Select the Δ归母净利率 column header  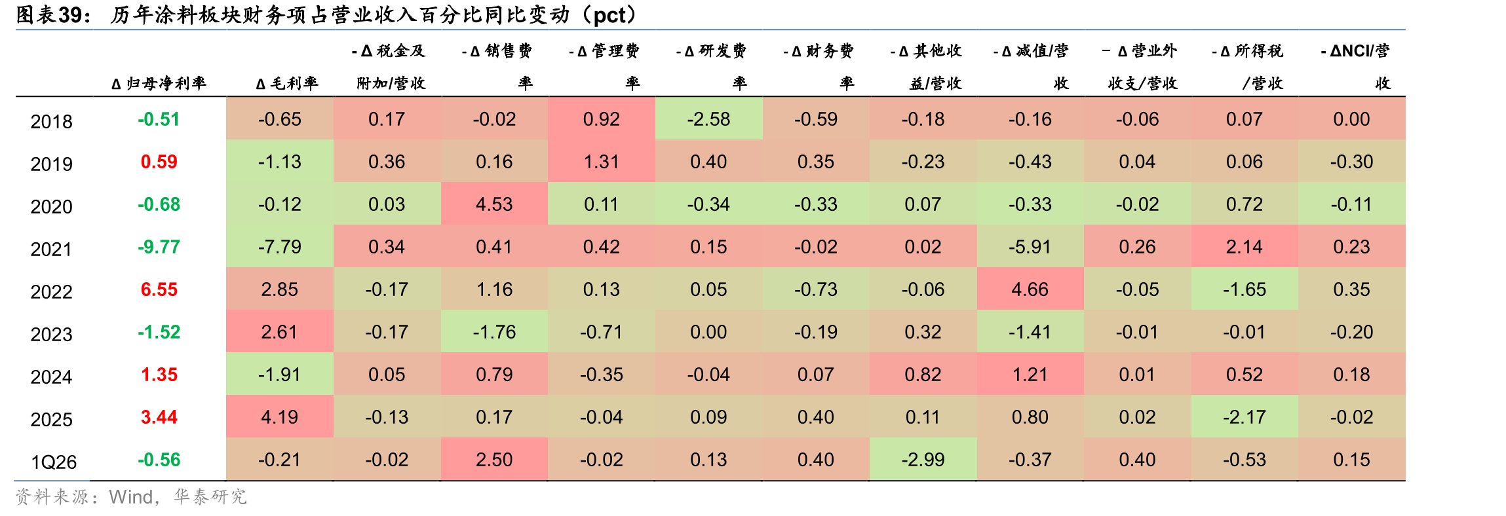coord(159,84)
